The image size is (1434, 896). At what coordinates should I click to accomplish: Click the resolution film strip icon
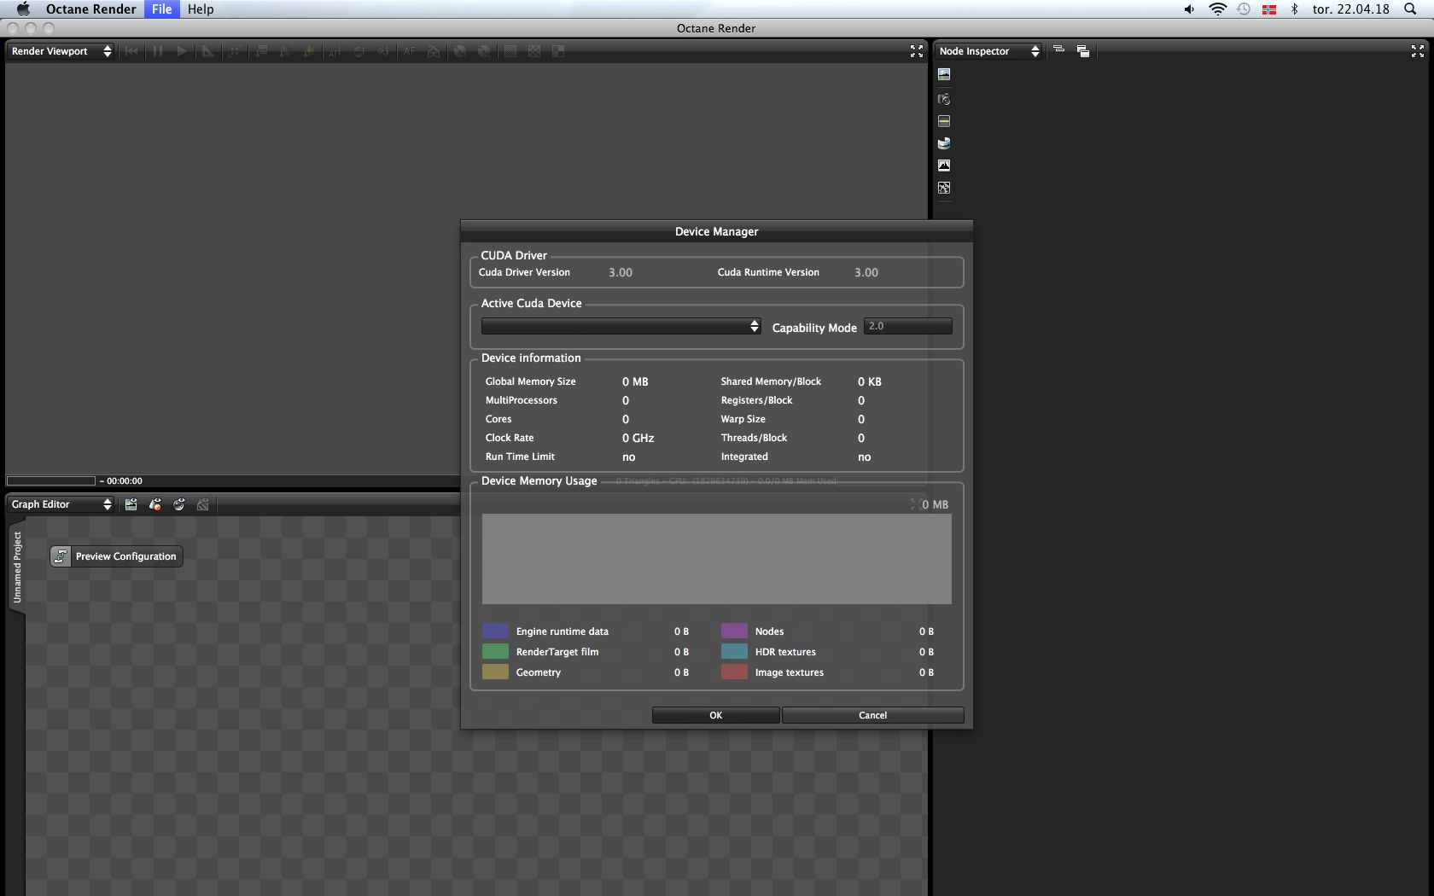point(944,121)
